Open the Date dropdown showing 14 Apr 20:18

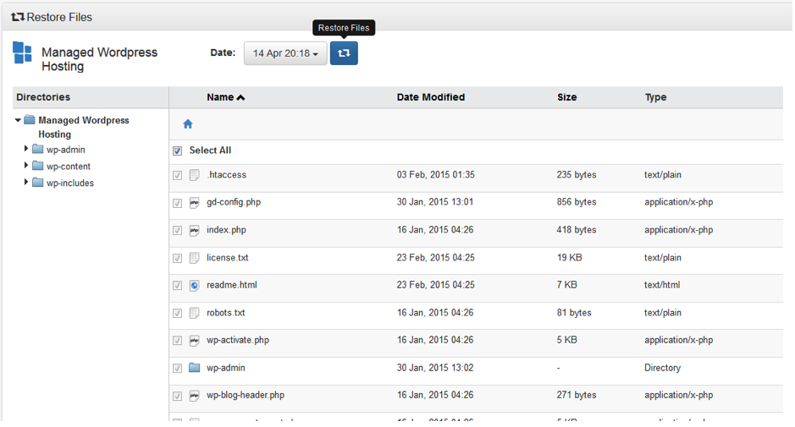[285, 54]
